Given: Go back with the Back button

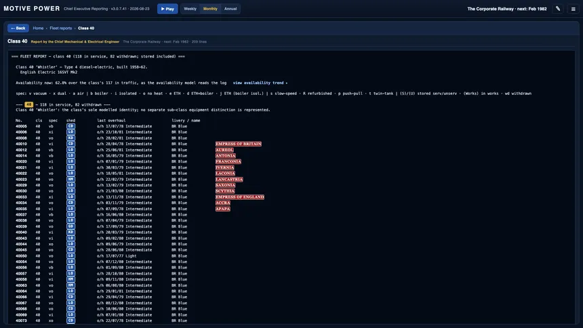Looking at the screenshot, I should coord(18,28).
